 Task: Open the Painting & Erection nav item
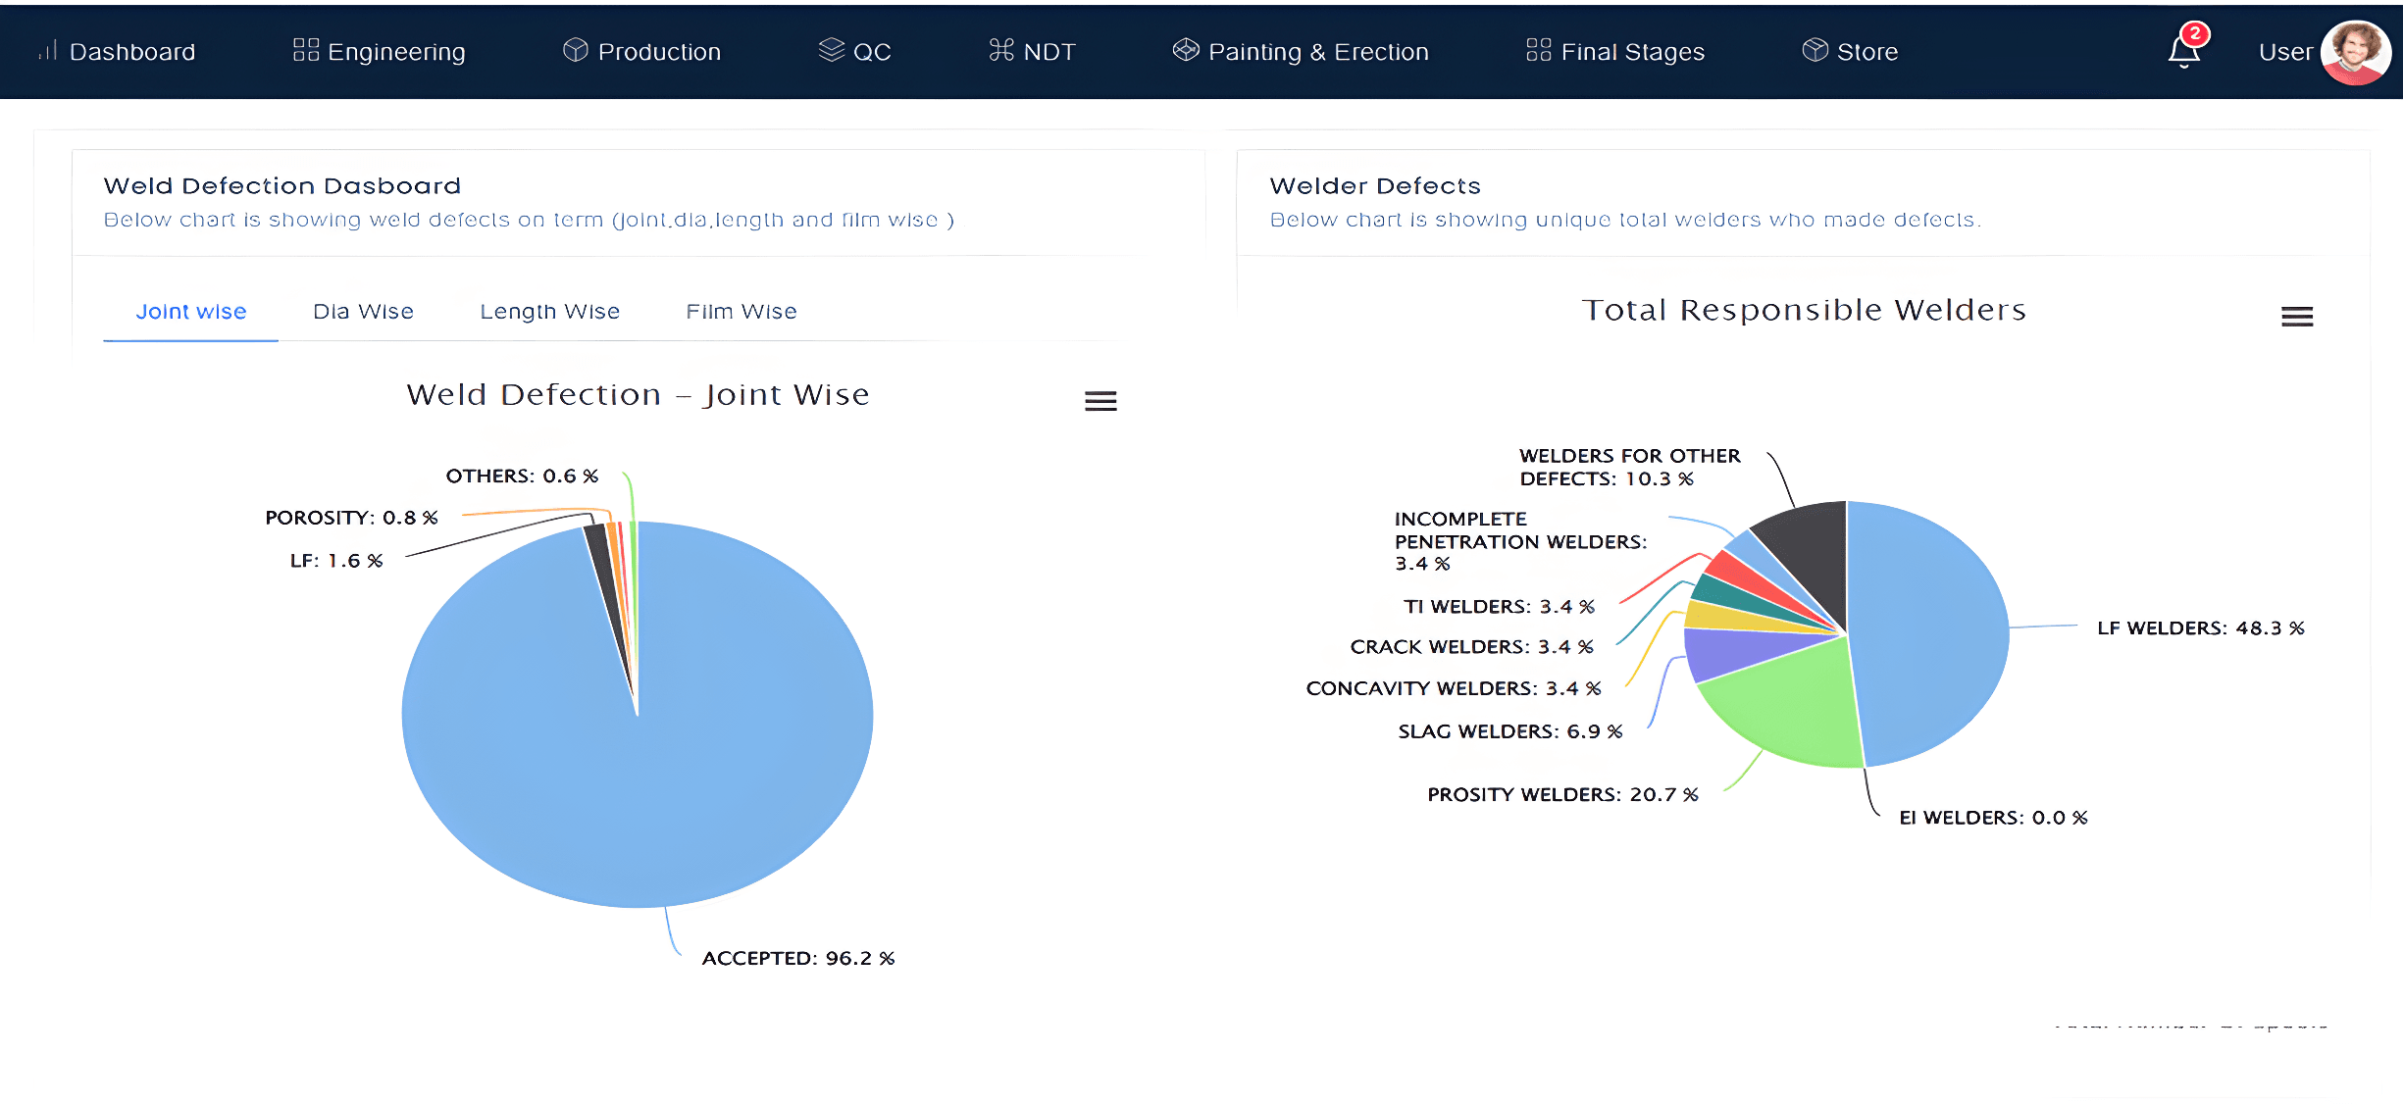[1302, 51]
